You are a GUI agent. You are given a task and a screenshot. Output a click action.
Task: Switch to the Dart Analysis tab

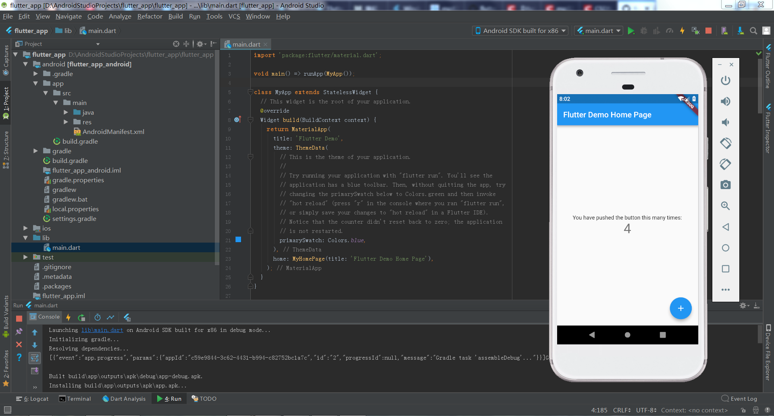click(x=124, y=399)
